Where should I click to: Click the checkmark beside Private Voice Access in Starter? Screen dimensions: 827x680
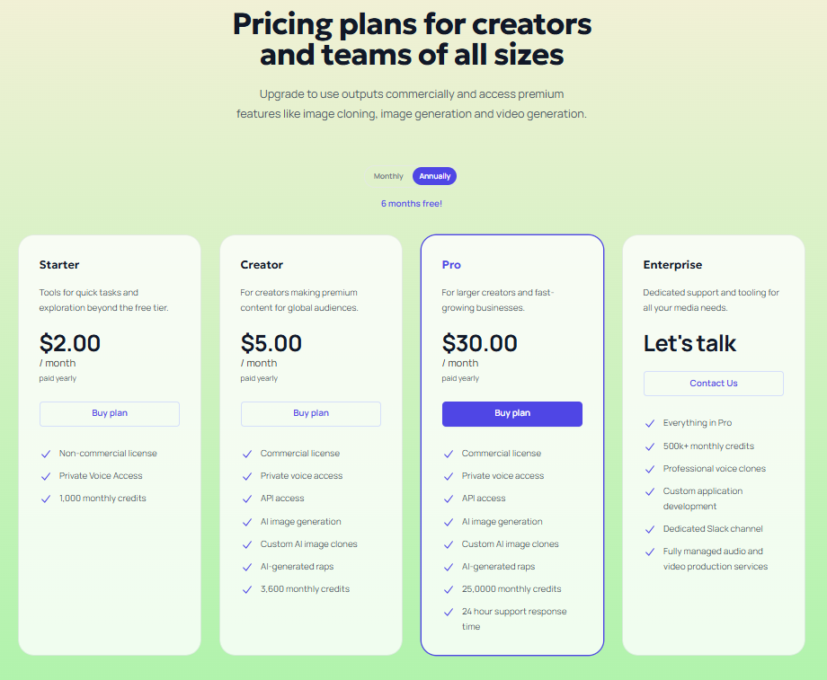tap(46, 475)
